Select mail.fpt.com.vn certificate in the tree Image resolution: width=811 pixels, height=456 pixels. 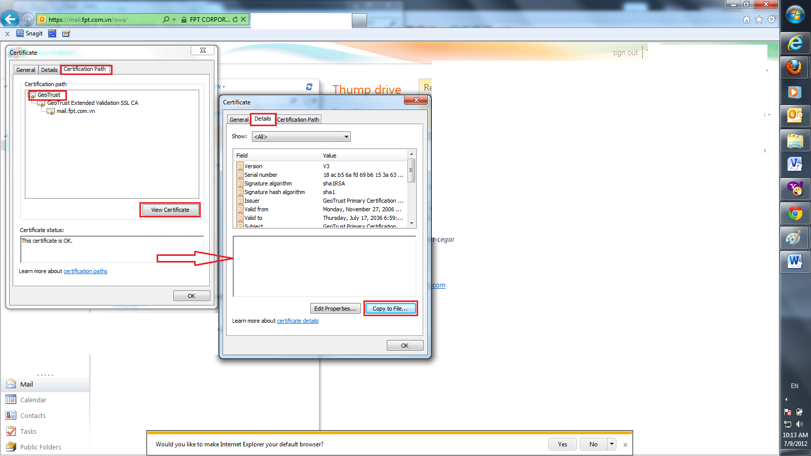(x=76, y=111)
